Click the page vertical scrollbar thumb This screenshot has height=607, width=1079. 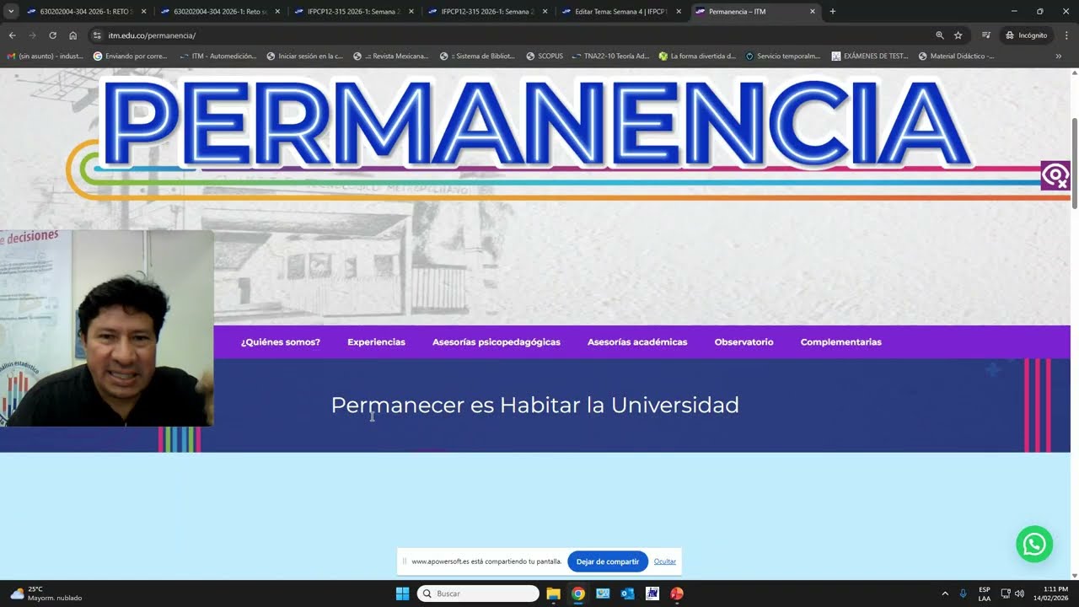[1074, 164]
